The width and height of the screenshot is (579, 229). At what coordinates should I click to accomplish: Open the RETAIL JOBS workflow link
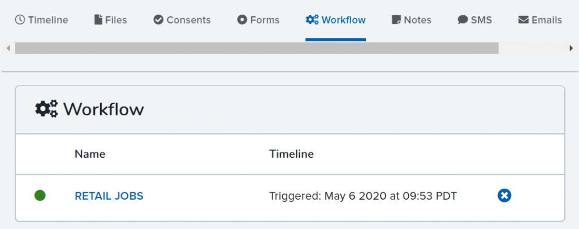pos(109,196)
